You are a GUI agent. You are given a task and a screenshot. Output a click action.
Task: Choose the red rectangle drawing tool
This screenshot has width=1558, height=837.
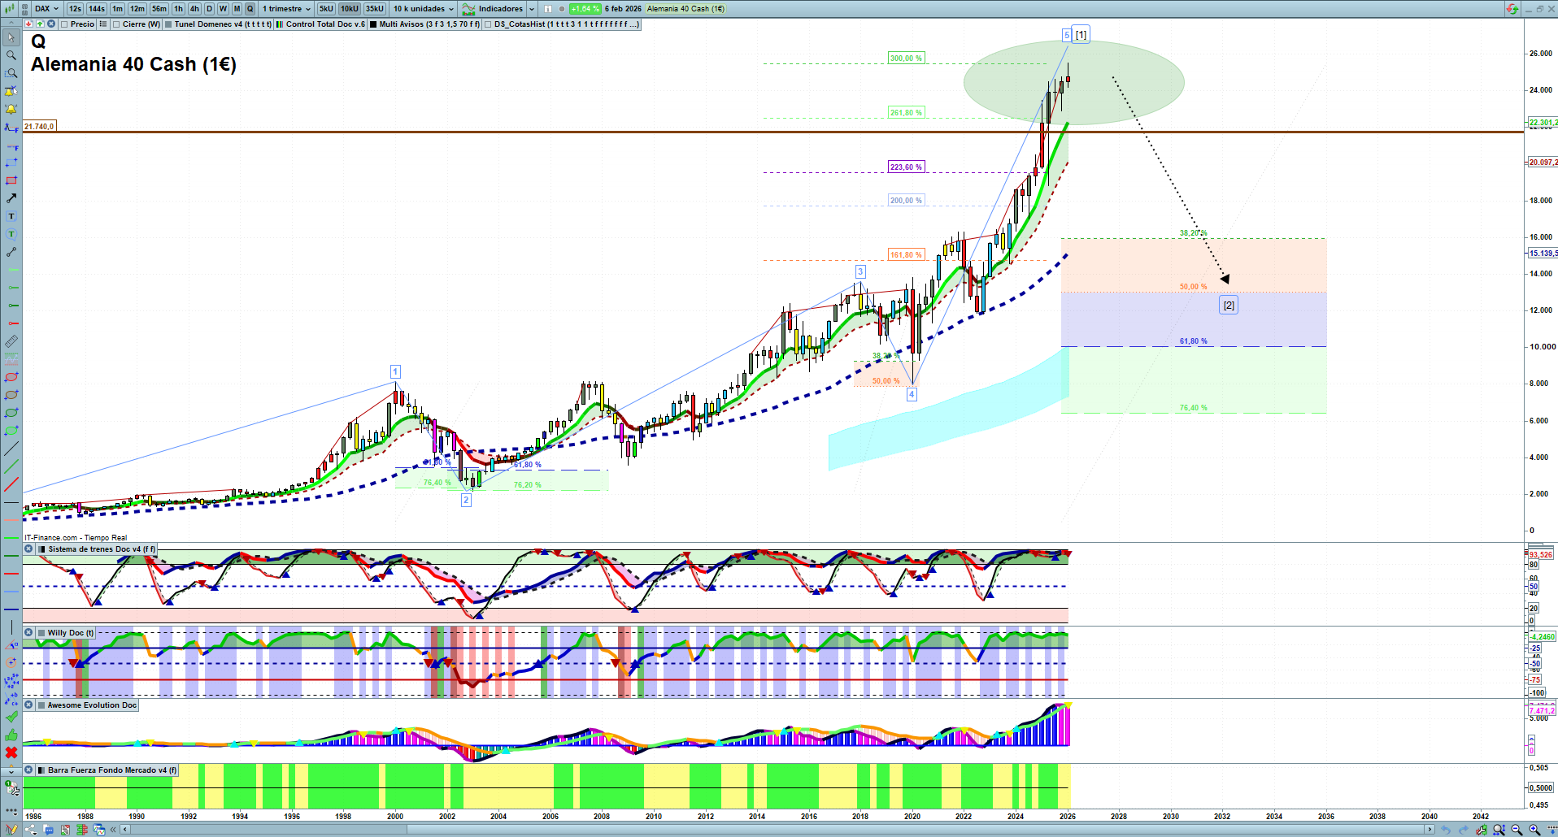(x=11, y=180)
